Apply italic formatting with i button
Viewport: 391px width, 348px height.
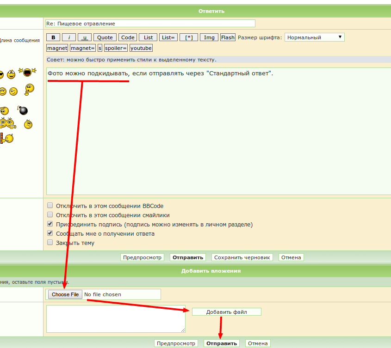click(x=69, y=37)
